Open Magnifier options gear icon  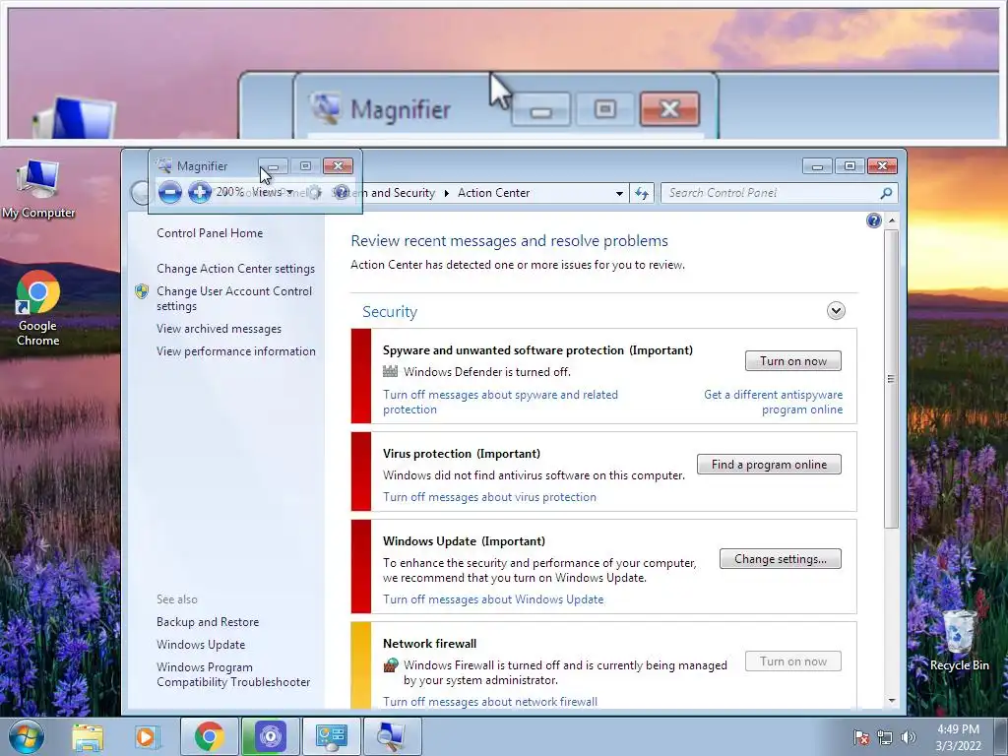(x=314, y=192)
